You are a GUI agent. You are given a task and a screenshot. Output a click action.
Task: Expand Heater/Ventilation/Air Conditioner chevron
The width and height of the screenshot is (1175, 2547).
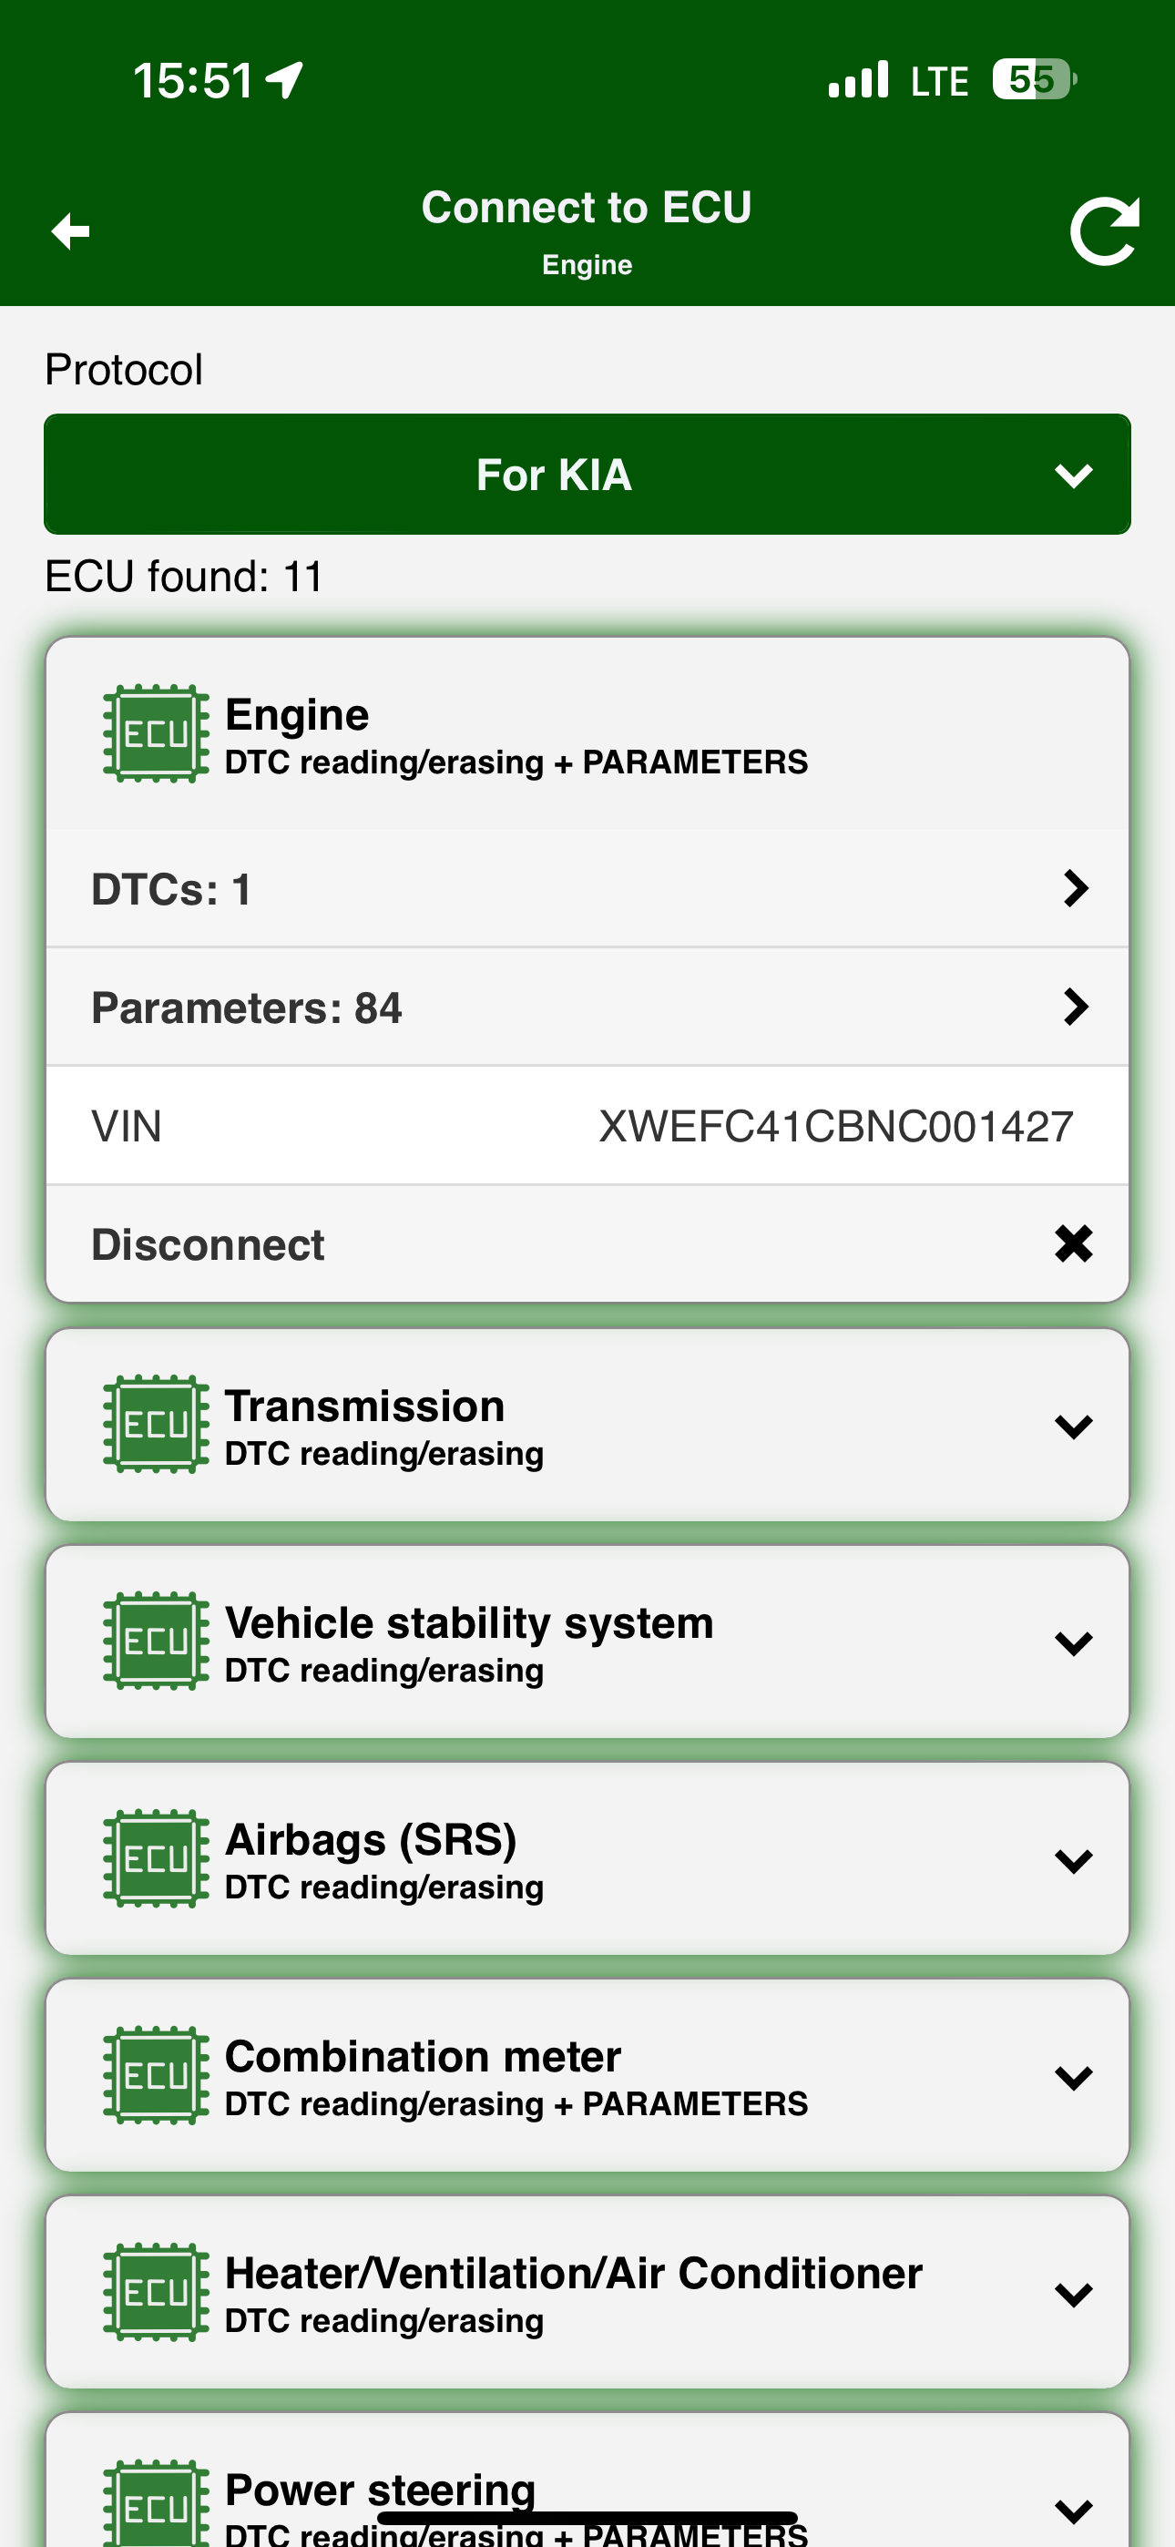click(1073, 2294)
